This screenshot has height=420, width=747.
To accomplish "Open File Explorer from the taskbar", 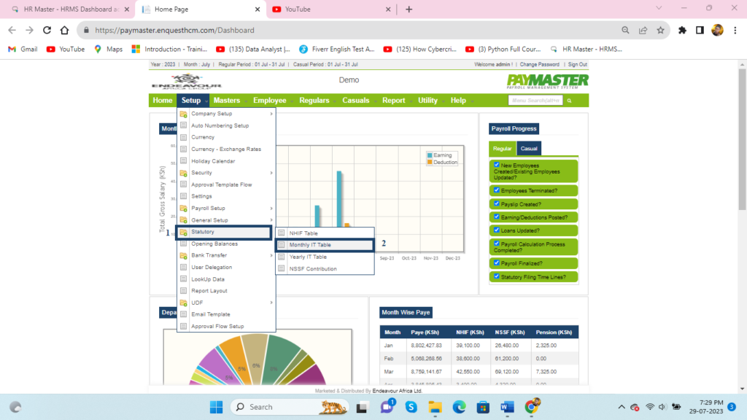I will (x=436, y=406).
